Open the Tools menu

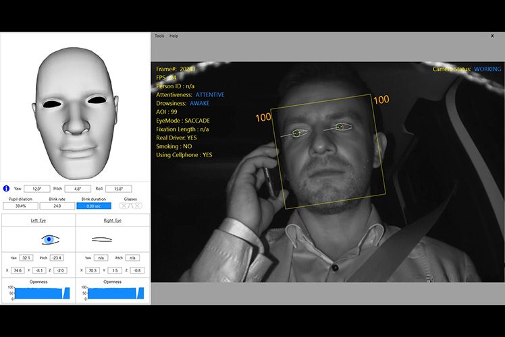coord(159,36)
